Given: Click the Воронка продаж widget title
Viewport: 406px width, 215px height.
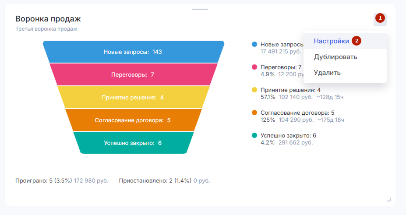Looking at the screenshot, I should pyautogui.click(x=48, y=19).
